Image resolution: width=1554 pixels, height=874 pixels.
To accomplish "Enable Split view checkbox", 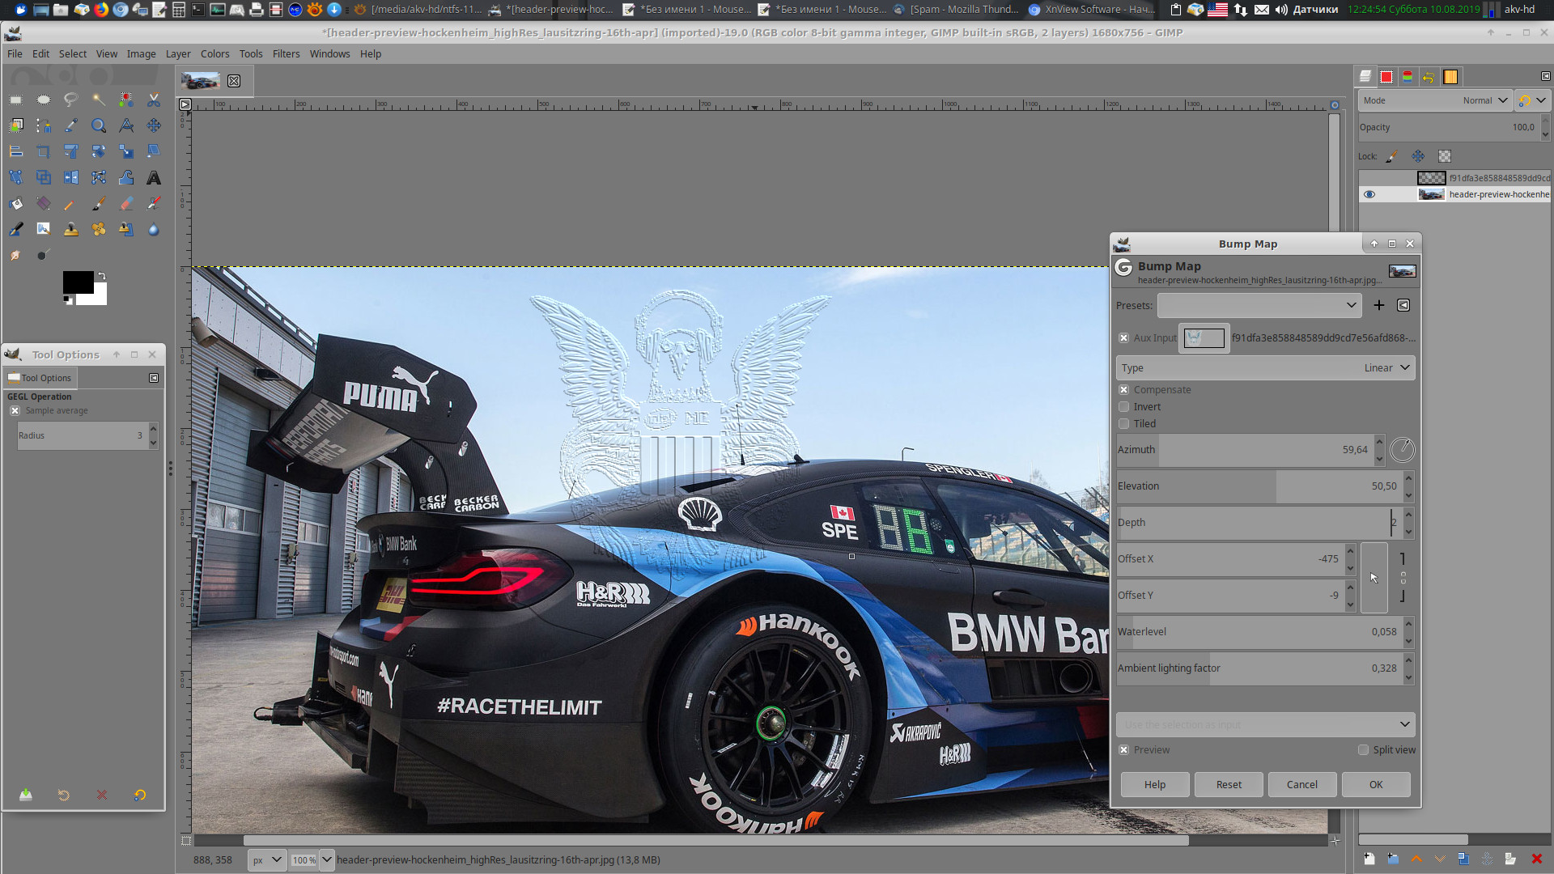I will pos(1364,750).
